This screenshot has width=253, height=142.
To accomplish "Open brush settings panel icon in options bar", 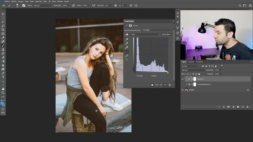I will coord(24,6).
